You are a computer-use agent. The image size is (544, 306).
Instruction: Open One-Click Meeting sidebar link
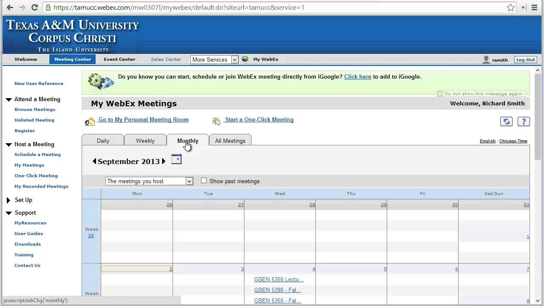click(x=36, y=176)
